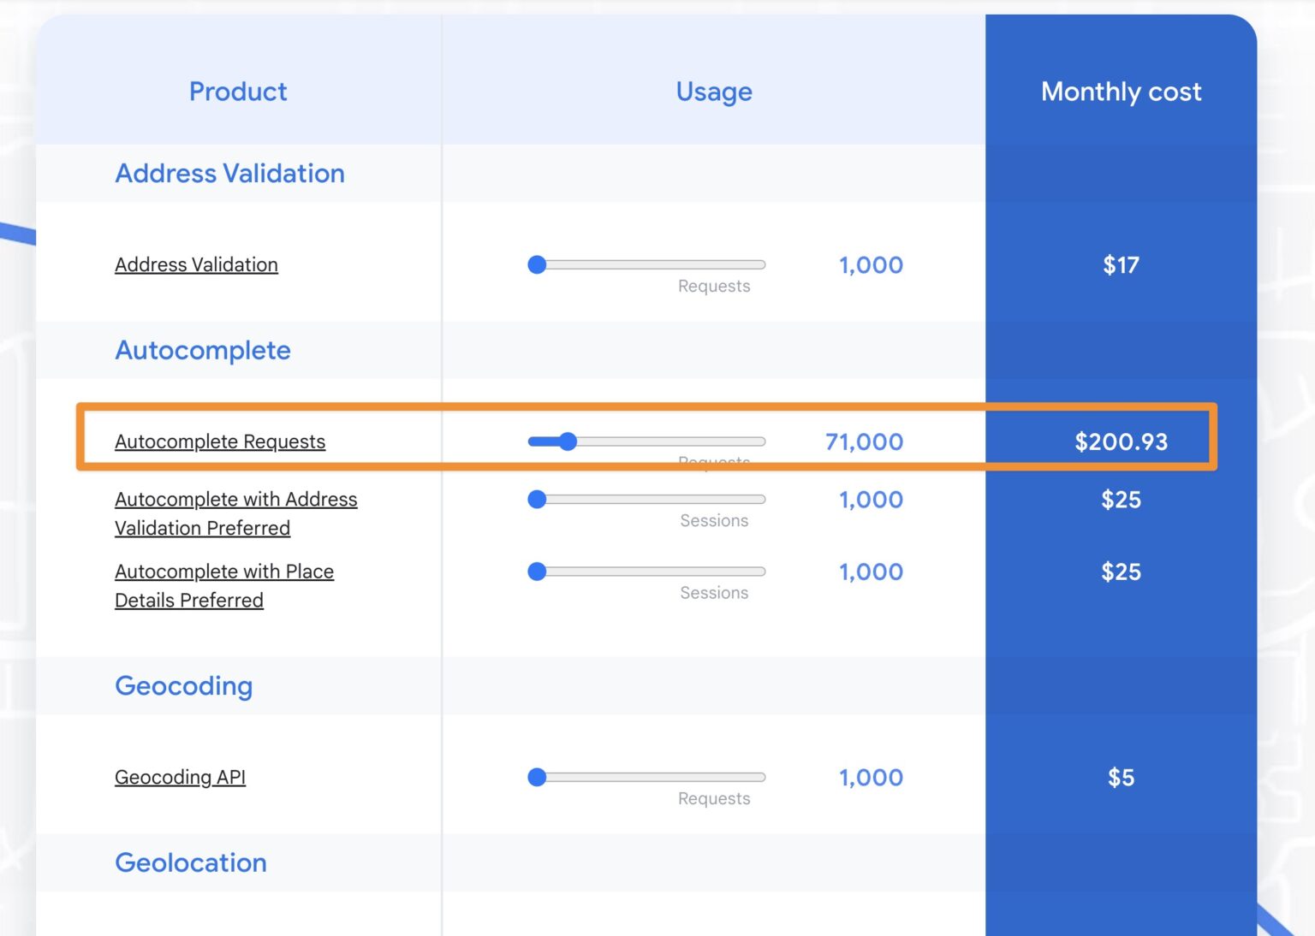The image size is (1315, 936).
Task: Select the $5 Geocoding API cost
Action: (1121, 777)
